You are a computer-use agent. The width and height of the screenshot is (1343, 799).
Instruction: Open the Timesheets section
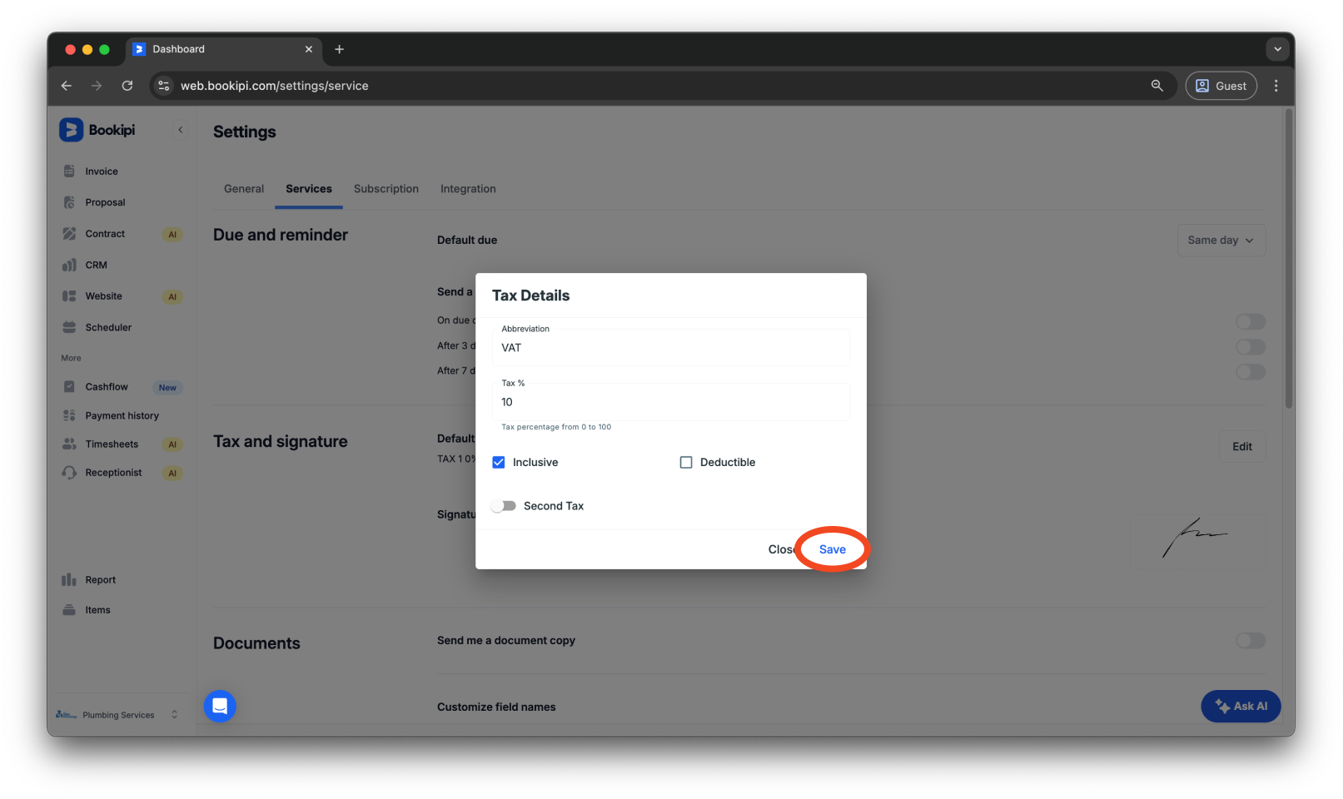pos(111,444)
